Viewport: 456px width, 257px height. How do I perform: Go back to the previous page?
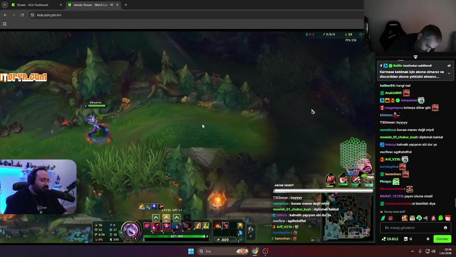click(x=5, y=15)
